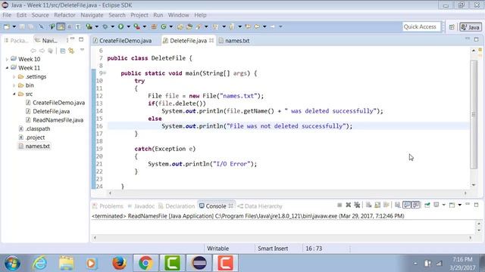Open the External Tools dropdown arrow

tap(145, 27)
